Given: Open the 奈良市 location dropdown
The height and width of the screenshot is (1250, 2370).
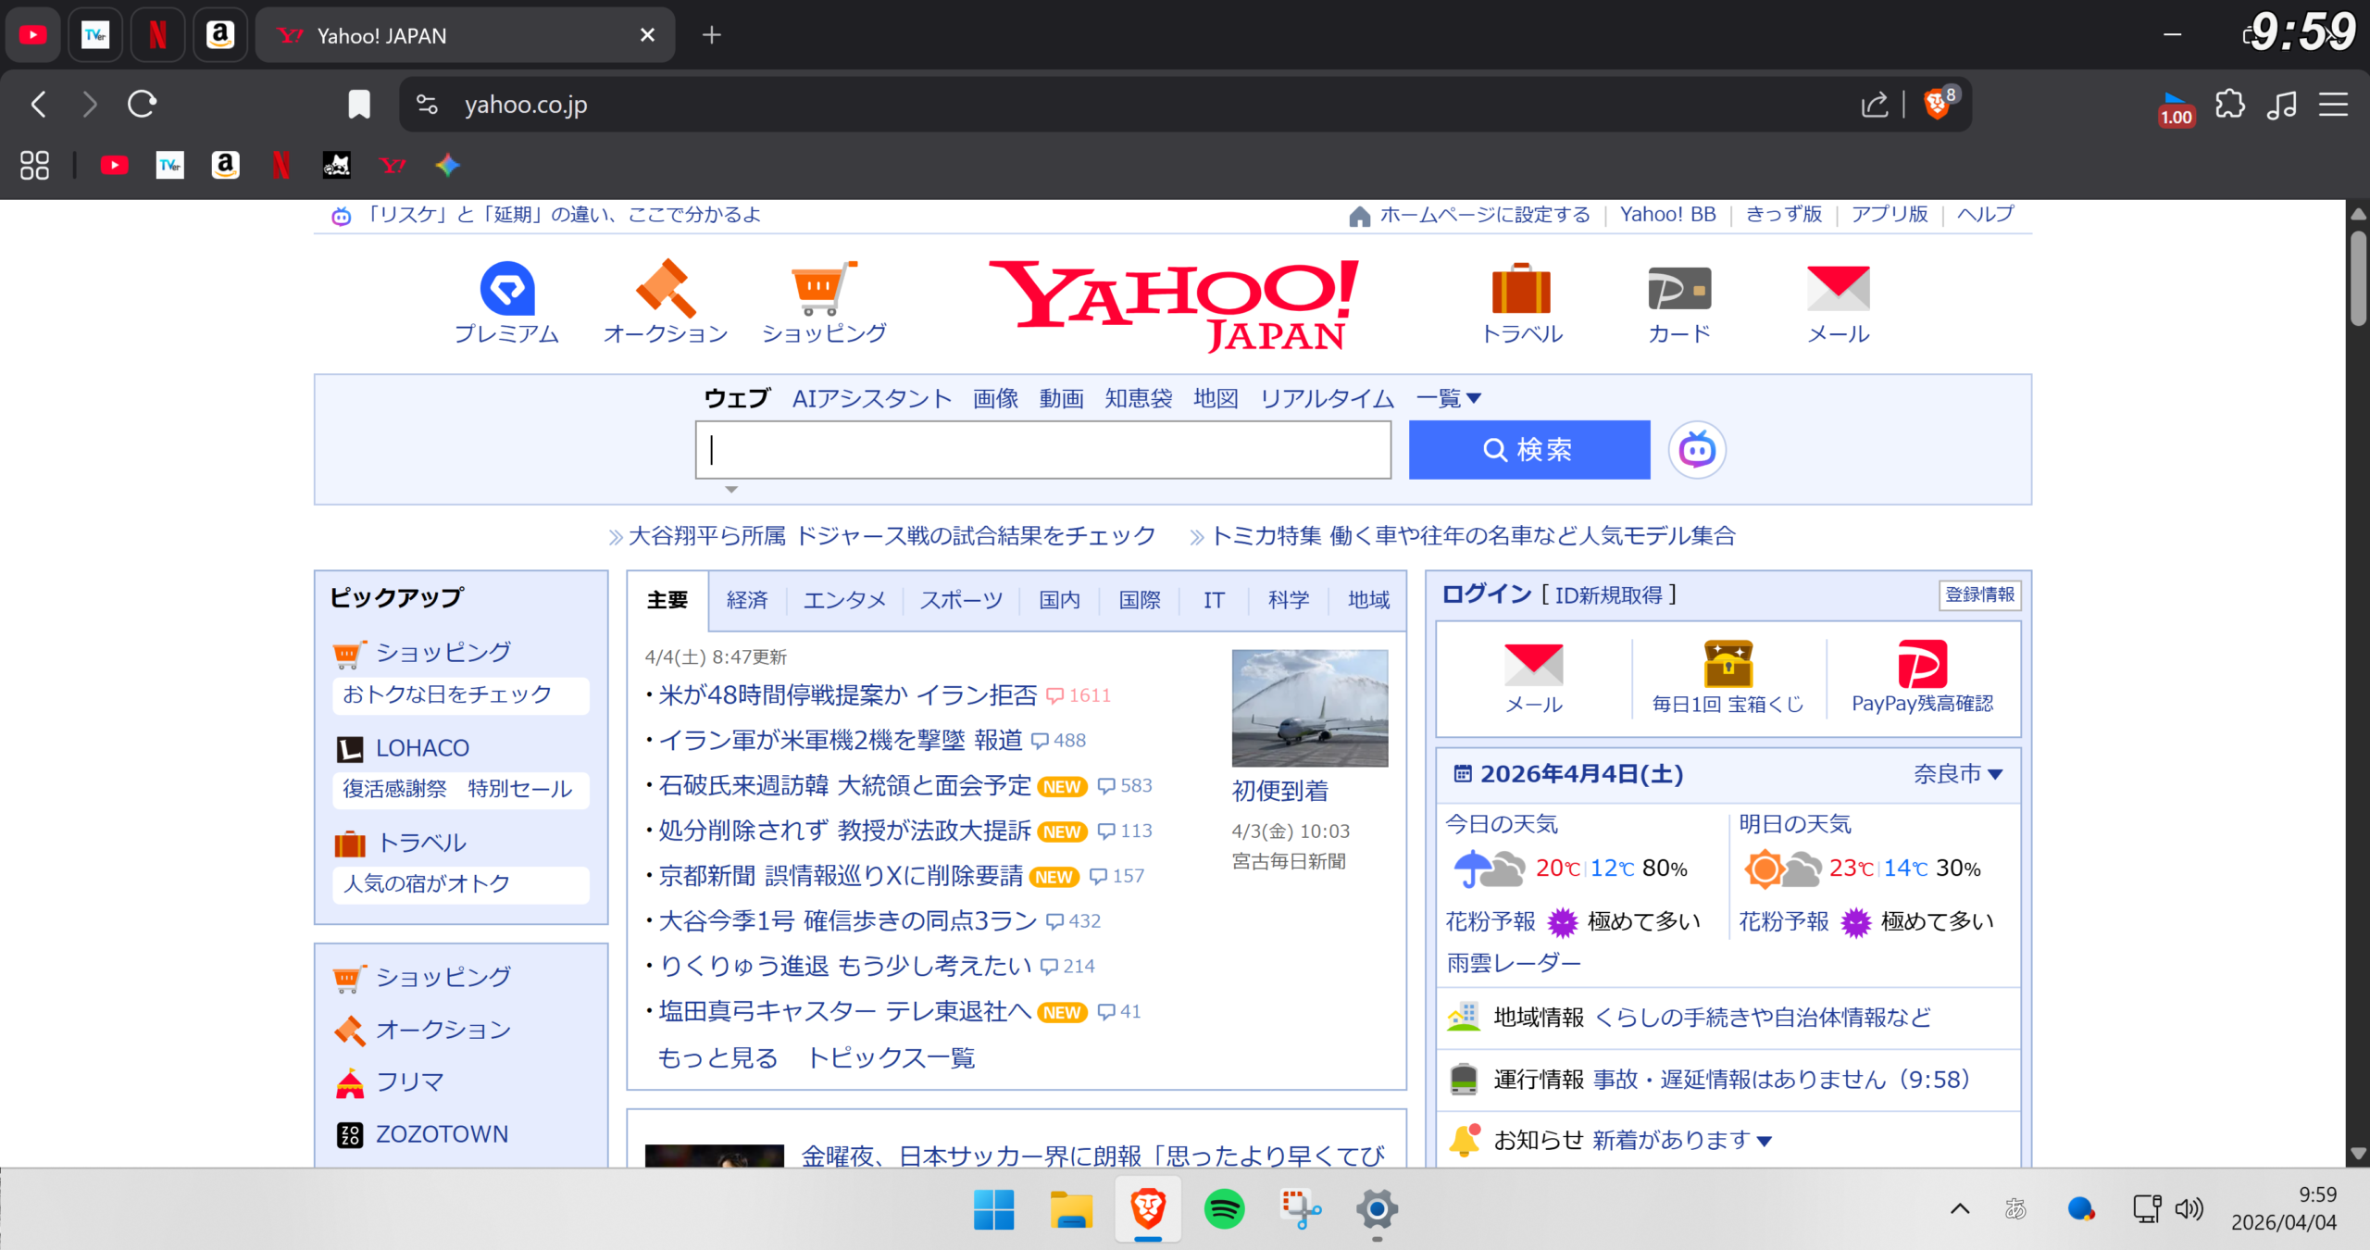Looking at the screenshot, I should tap(1958, 774).
